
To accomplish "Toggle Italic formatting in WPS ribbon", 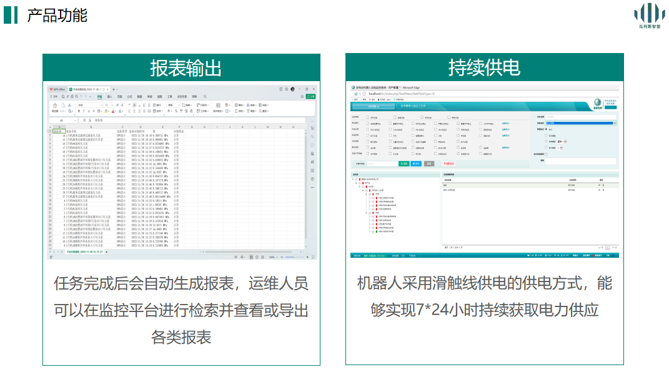I will [x=84, y=111].
